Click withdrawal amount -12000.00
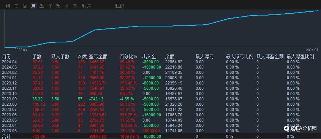 pyautogui.click(x=152, y=78)
